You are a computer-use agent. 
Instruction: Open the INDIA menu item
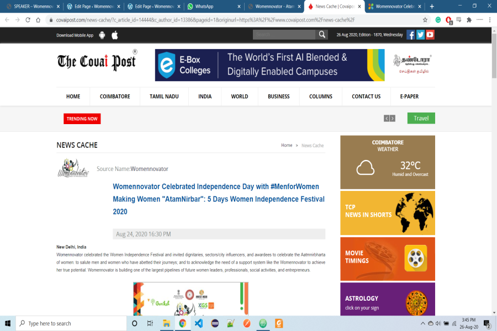[x=205, y=97]
